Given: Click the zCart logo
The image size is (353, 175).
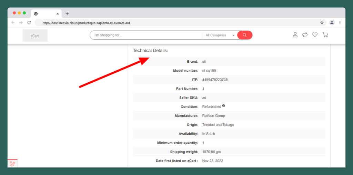Looking at the screenshot, I should (35, 35).
